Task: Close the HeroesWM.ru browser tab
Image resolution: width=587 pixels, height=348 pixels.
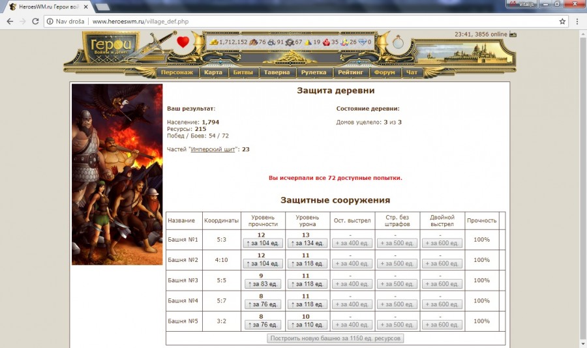Action: coord(85,7)
